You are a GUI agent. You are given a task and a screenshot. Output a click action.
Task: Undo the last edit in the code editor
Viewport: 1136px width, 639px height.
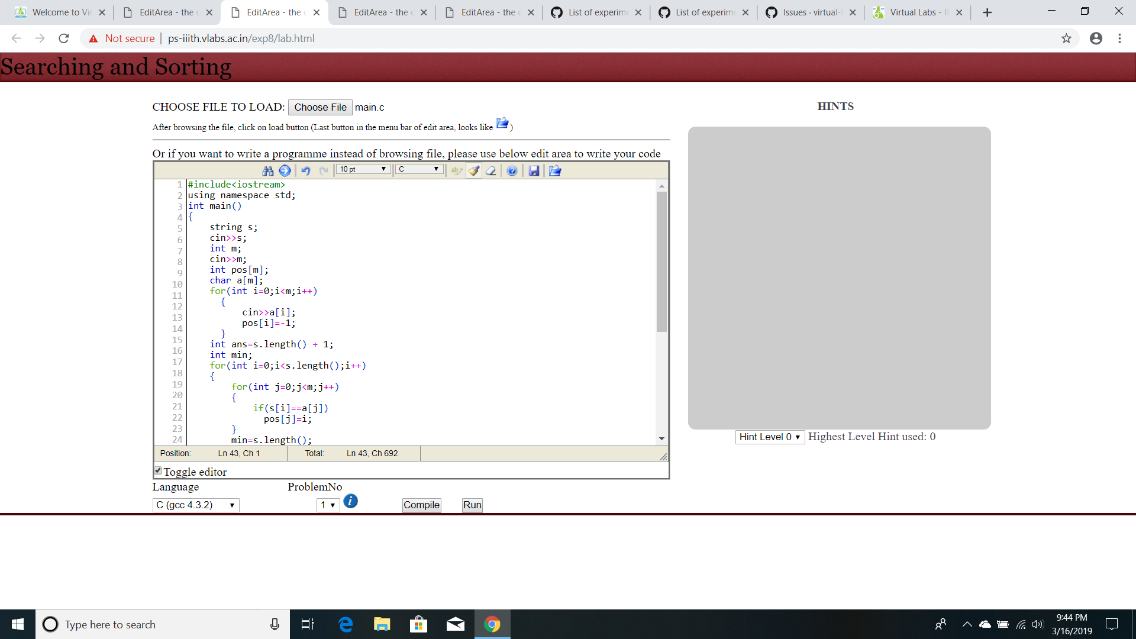pos(306,170)
